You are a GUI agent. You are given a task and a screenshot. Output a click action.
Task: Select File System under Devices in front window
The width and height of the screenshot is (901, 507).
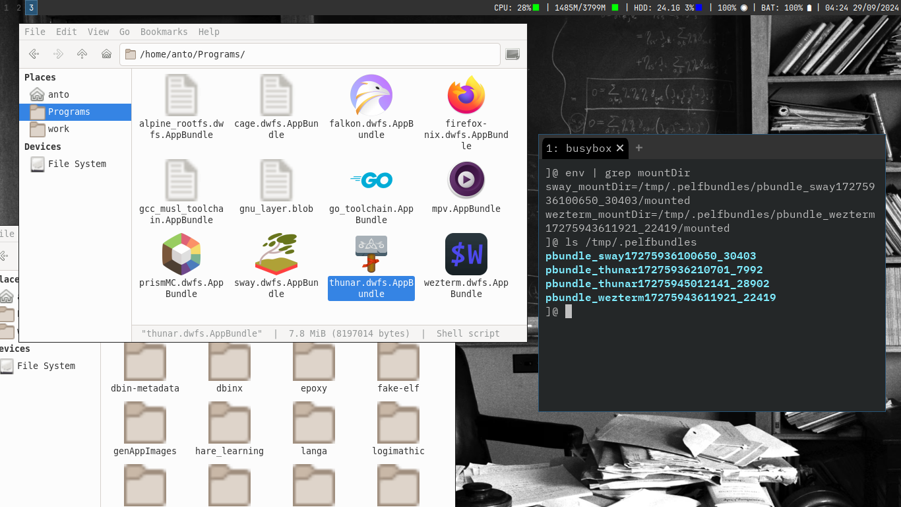75,164
